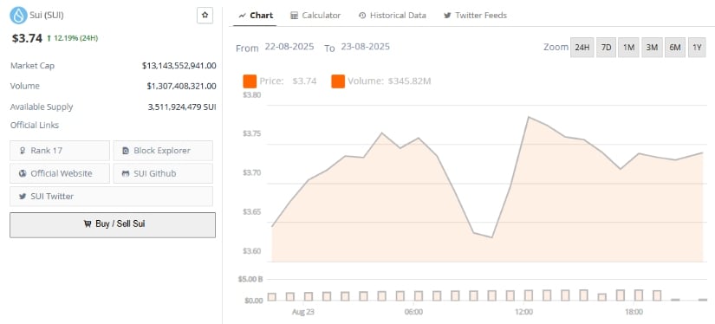
Task: Open the Twitter Feeds tab
Action: click(475, 15)
